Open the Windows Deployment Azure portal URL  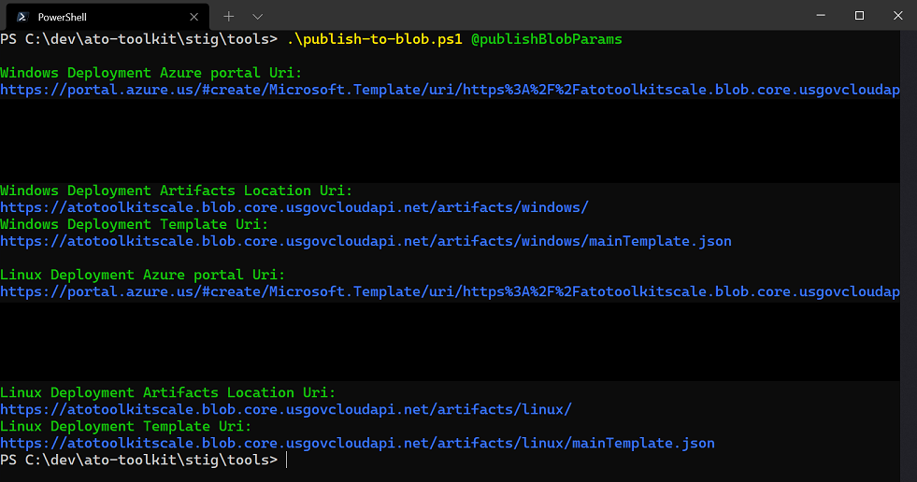tap(450, 90)
